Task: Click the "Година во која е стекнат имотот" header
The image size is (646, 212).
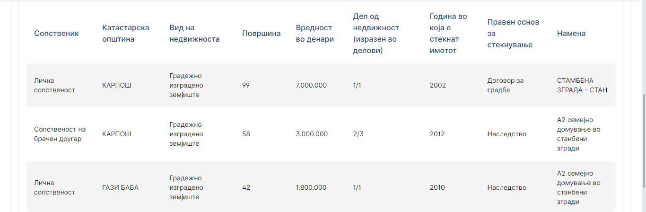Action: pyautogui.click(x=448, y=33)
